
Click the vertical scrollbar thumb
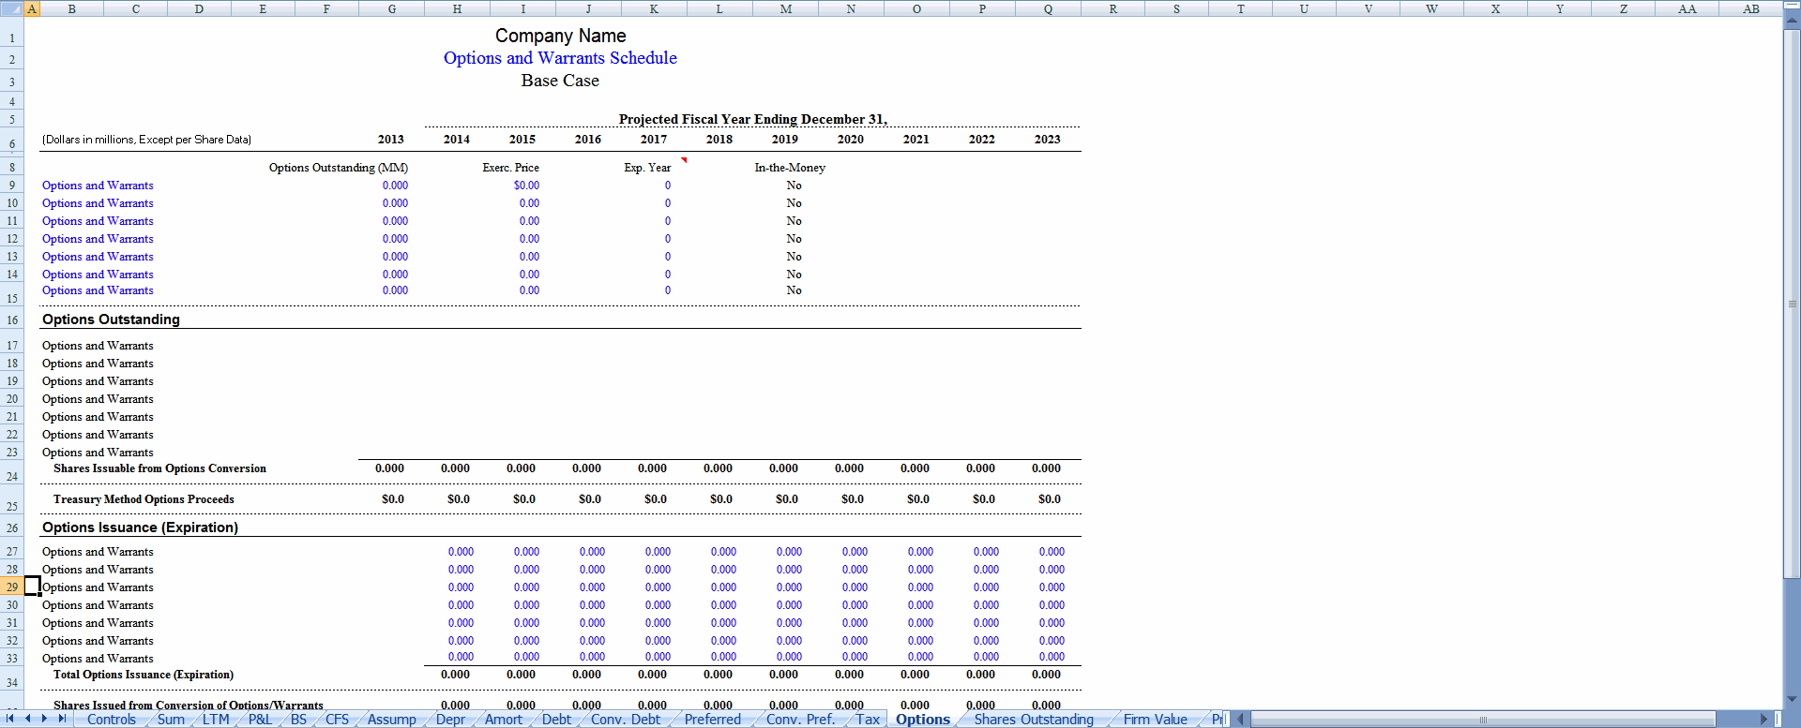point(1792,304)
